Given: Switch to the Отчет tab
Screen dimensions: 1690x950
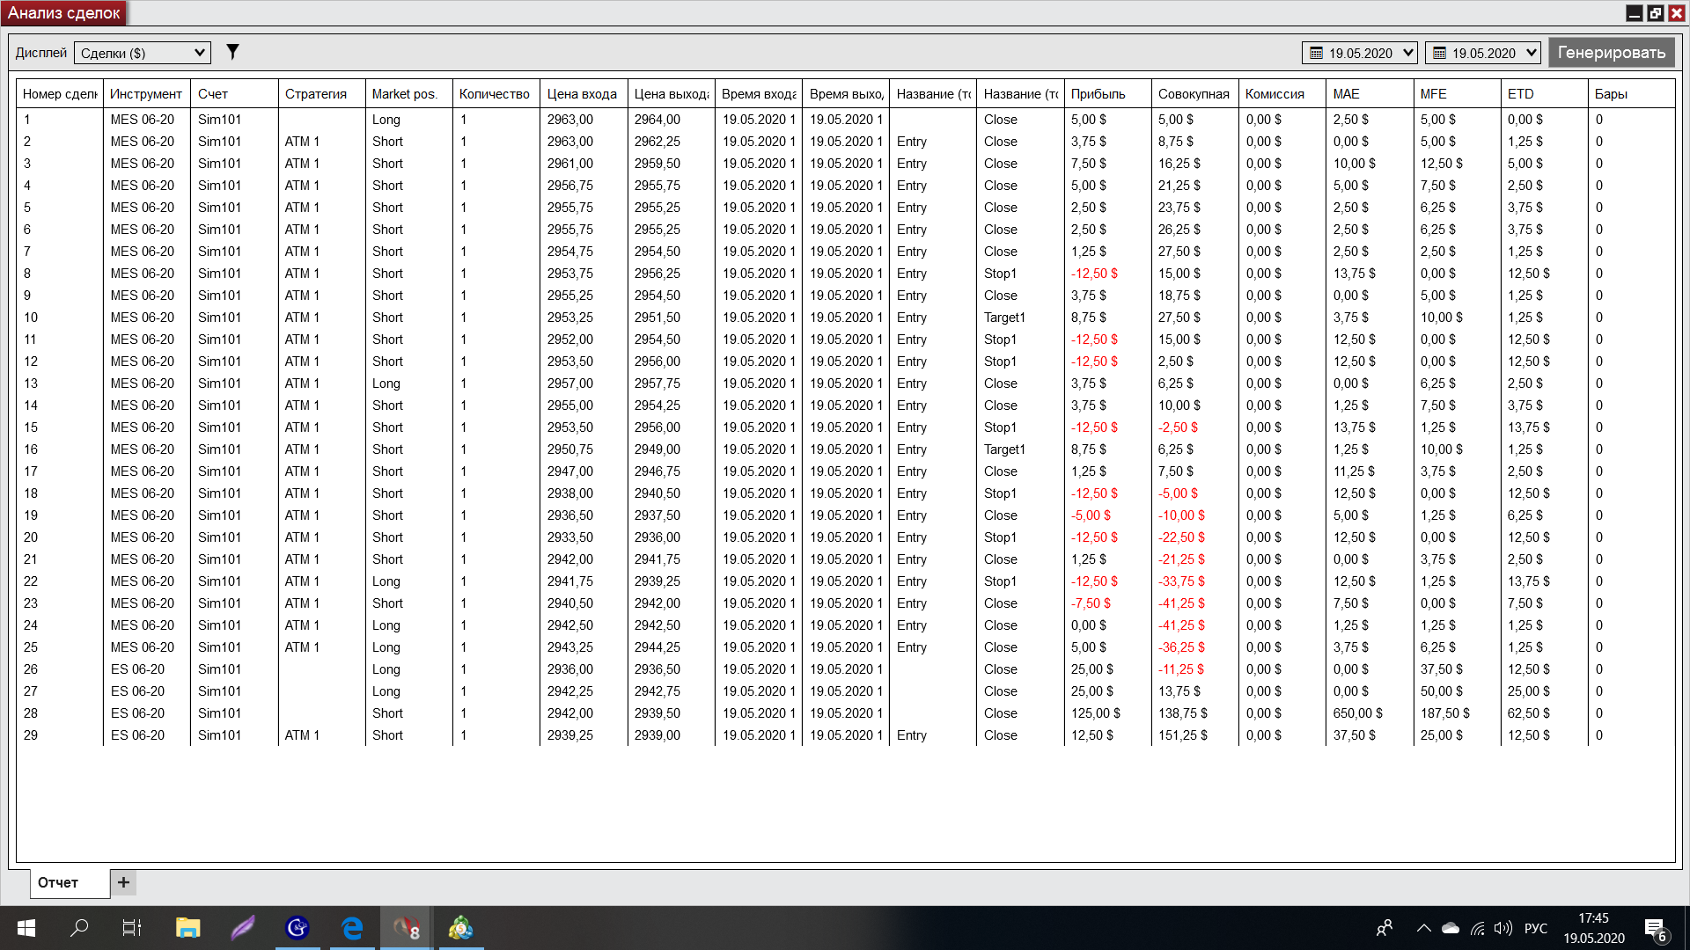Looking at the screenshot, I should [58, 882].
